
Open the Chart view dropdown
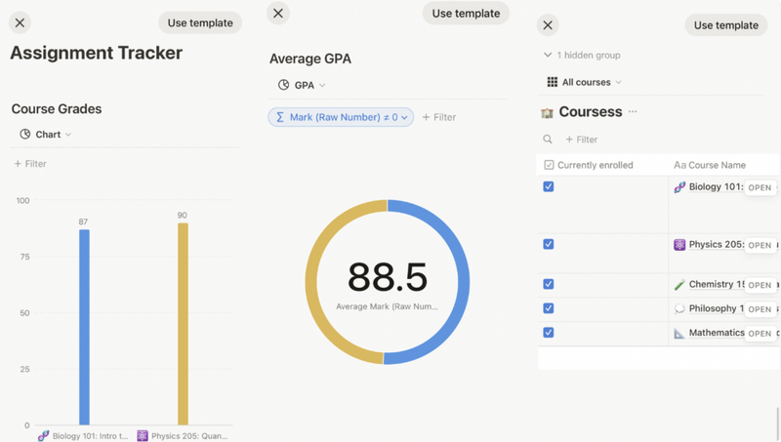point(46,135)
